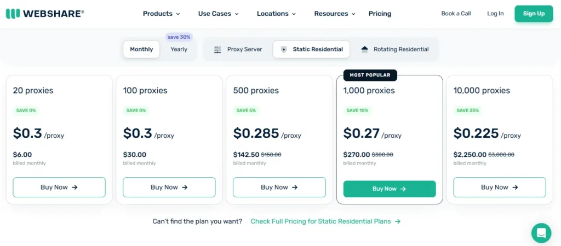Click the SAVE 25% label
This screenshot has width=561, height=246.
pyautogui.click(x=468, y=110)
